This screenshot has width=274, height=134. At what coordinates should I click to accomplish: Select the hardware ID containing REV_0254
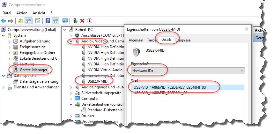point(188,87)
